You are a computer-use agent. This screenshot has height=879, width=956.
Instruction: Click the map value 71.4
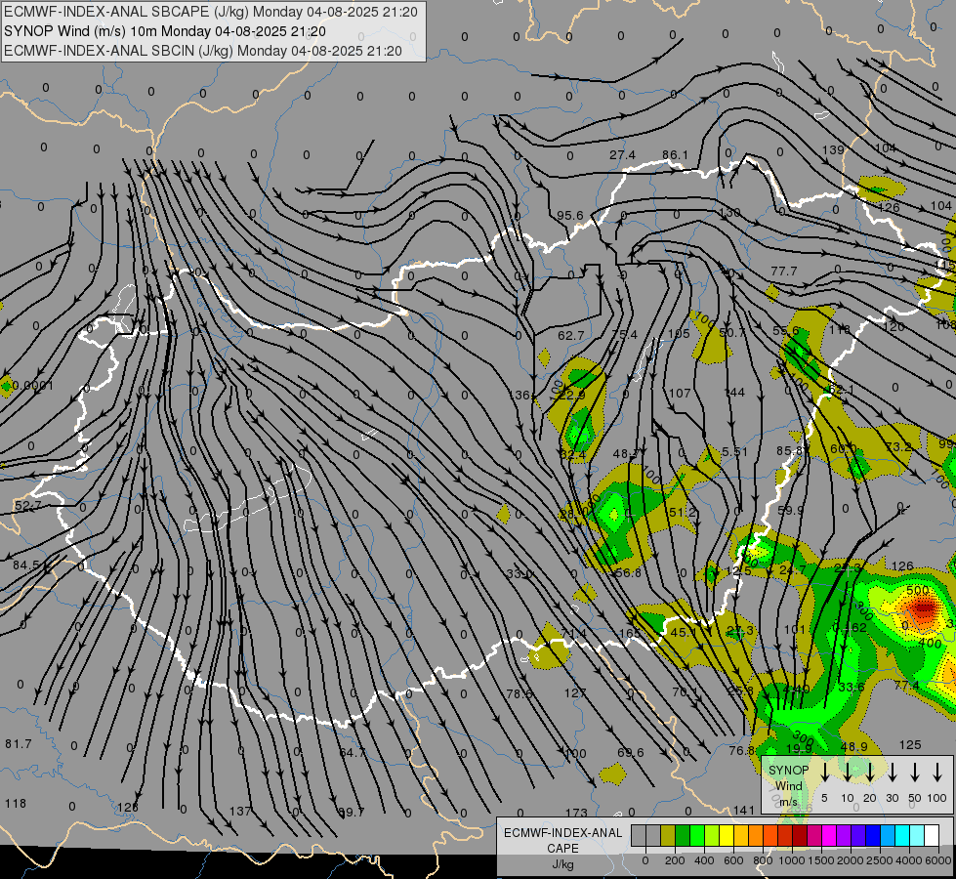pyautogui.click(x=574, y=634)
